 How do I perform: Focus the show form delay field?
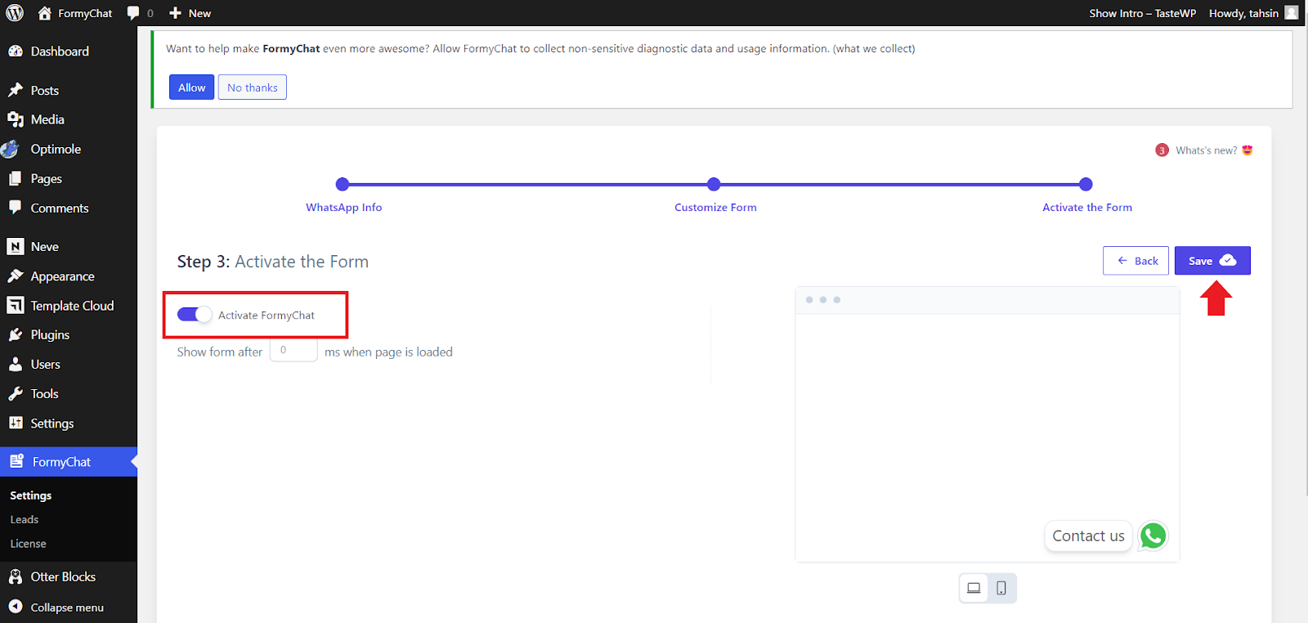[293, 350]
